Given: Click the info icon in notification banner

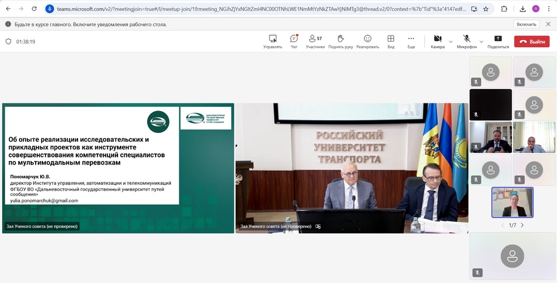Looking at the screenshot, I should pyautogui.click(x=8, y=24).
